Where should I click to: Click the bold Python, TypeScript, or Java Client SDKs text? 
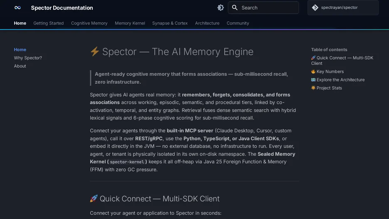(x=231, y=138)
